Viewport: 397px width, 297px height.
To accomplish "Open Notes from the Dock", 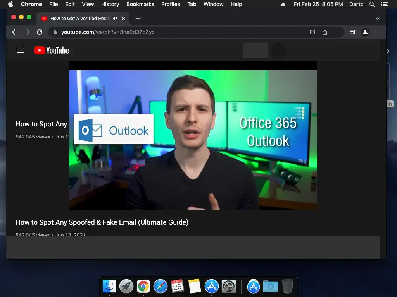I will pos(195,286).
